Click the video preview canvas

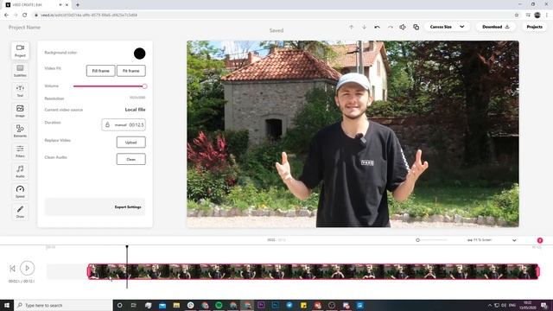click(x=353, y=134)
